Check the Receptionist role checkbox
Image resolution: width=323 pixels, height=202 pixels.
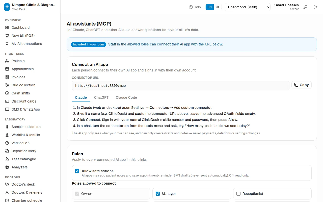(x=238, y=194)
